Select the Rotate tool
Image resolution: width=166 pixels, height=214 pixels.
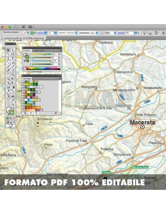(8, 75)
